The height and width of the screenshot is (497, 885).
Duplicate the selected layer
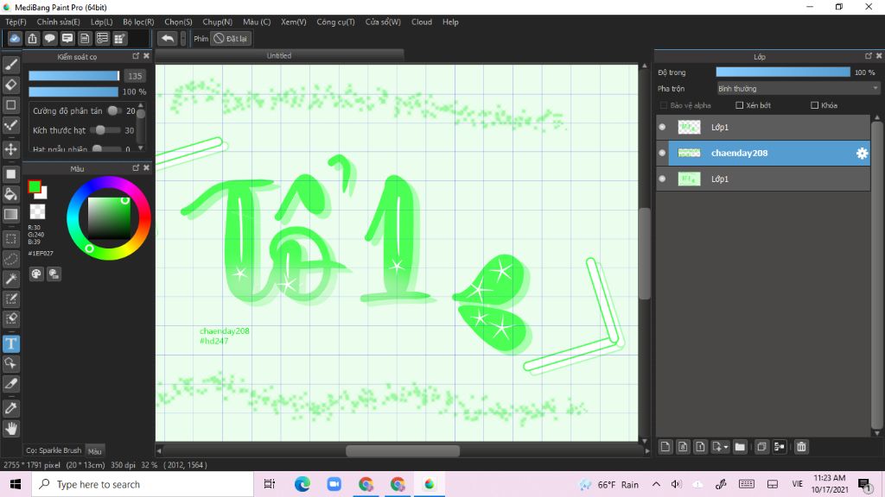pyautogui.click(x=761, y=447)
